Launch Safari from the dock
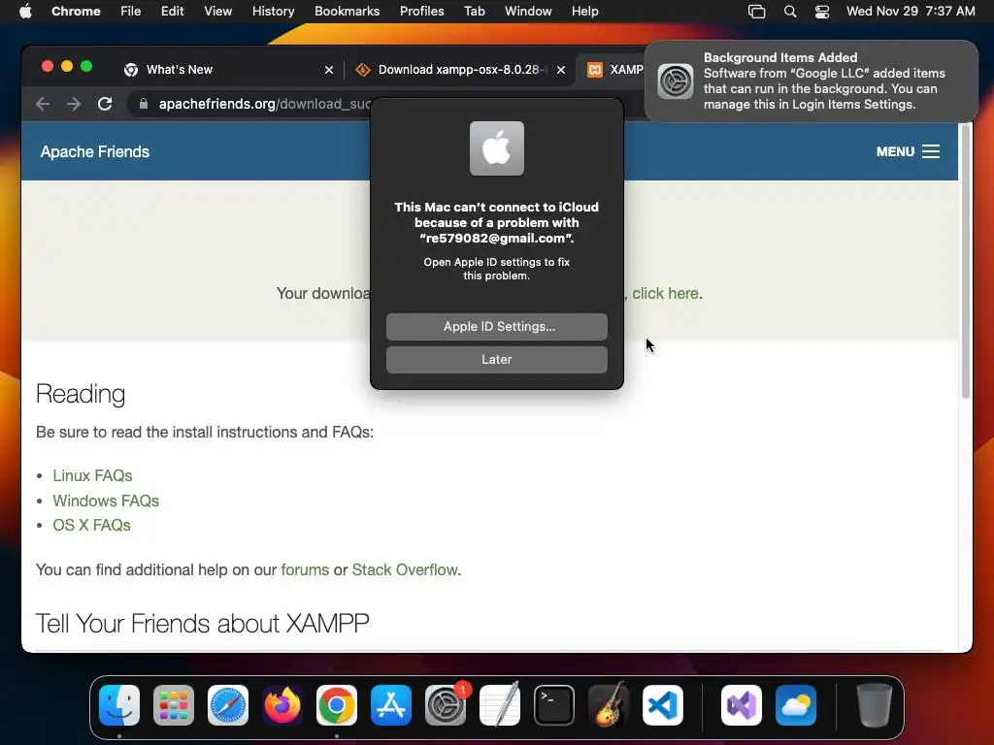 click(x=228, y=705)
